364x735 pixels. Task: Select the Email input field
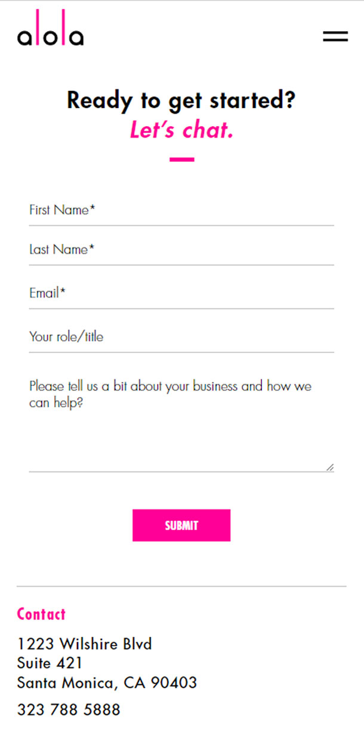pos(181,293)
